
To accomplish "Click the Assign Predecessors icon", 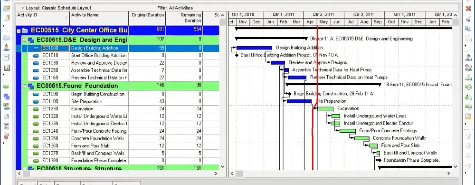I will coord(468,97).
